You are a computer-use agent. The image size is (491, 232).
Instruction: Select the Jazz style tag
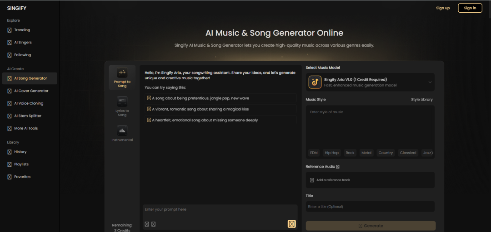pyautogui.click(x=426, y=153)
